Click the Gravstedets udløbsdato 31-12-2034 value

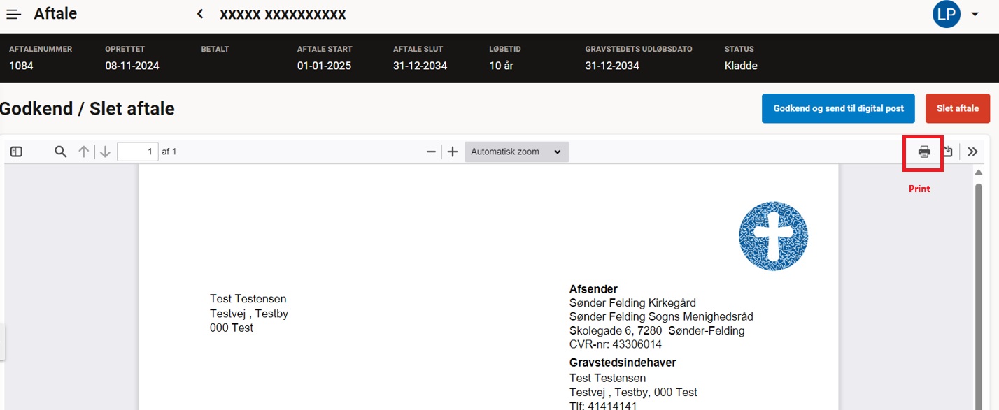click(x=612, y=66)
